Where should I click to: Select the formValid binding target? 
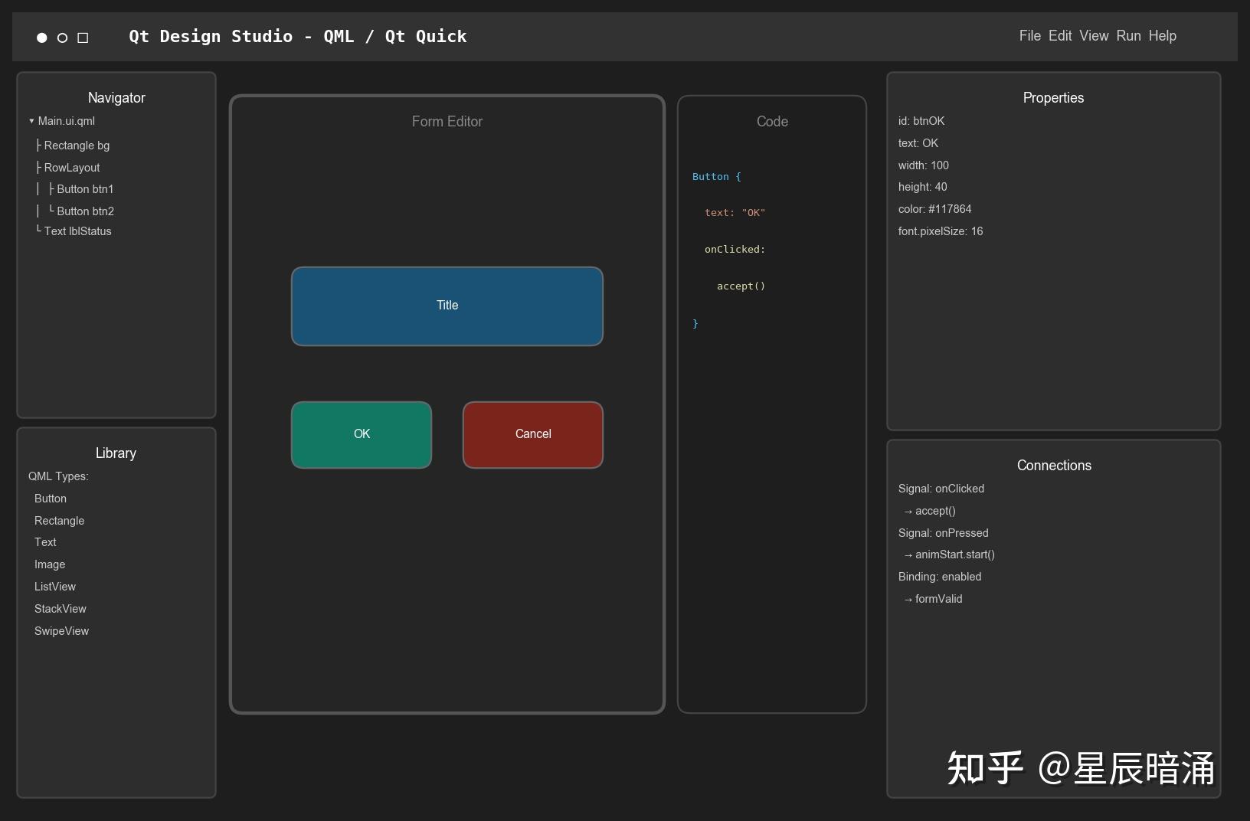point(933,599)
